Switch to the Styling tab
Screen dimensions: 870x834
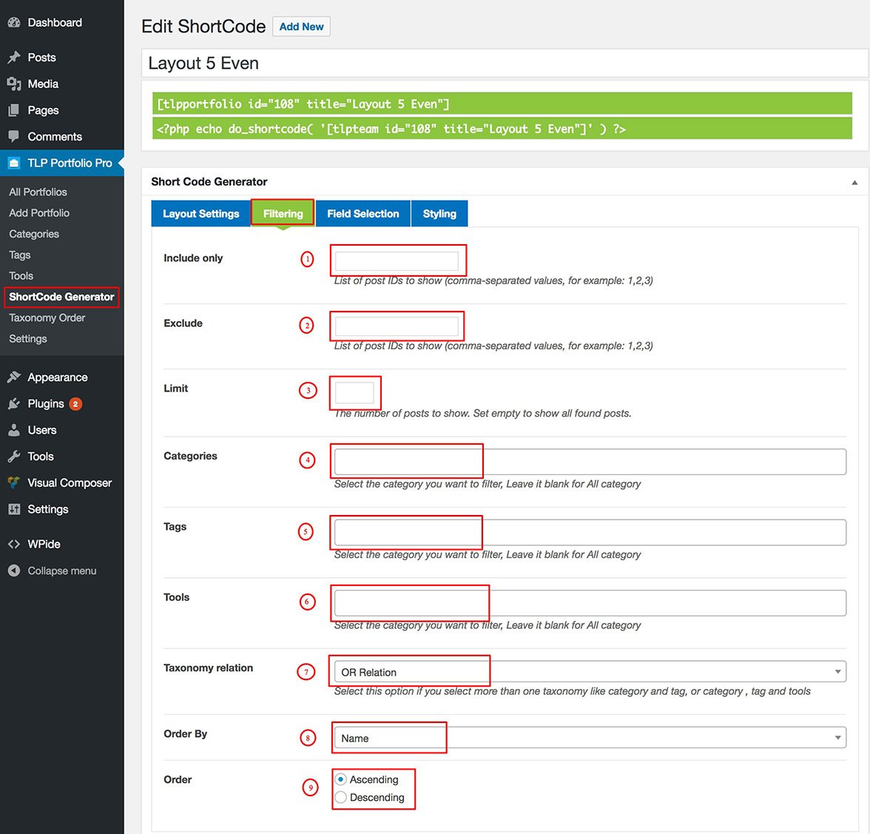[439, 214]
